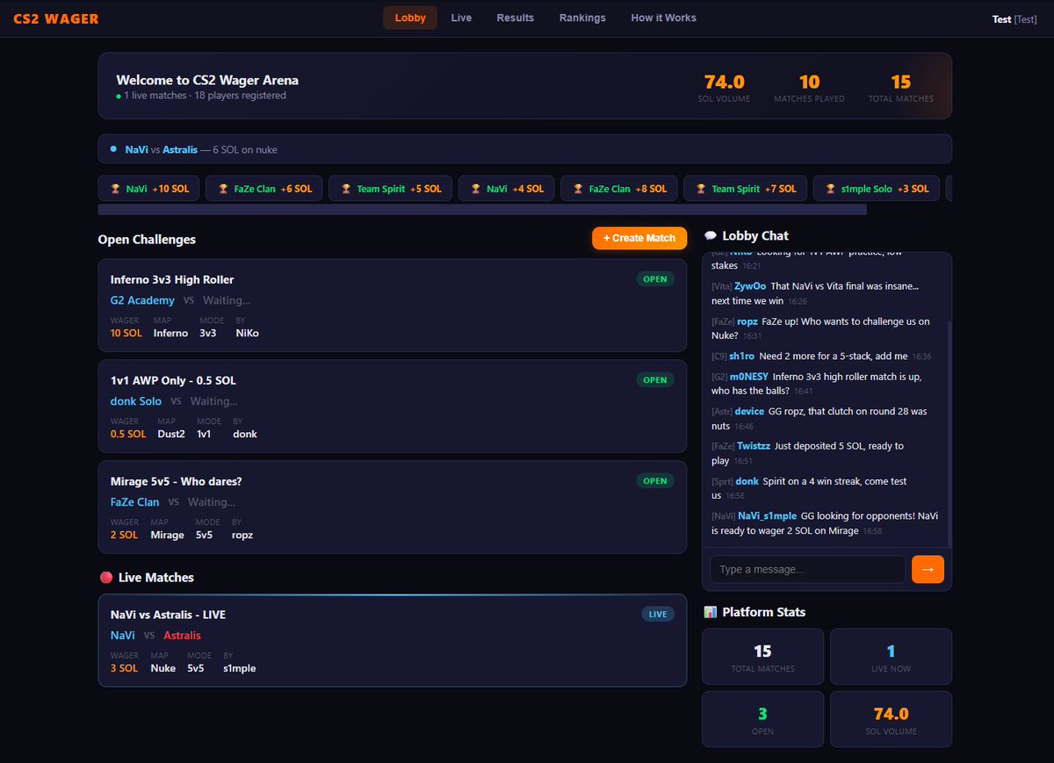This screenshot has height=763, width=1054.
Task: Click trophy icon on s1mple Solo +3 SOL
Action: point(831,189)
